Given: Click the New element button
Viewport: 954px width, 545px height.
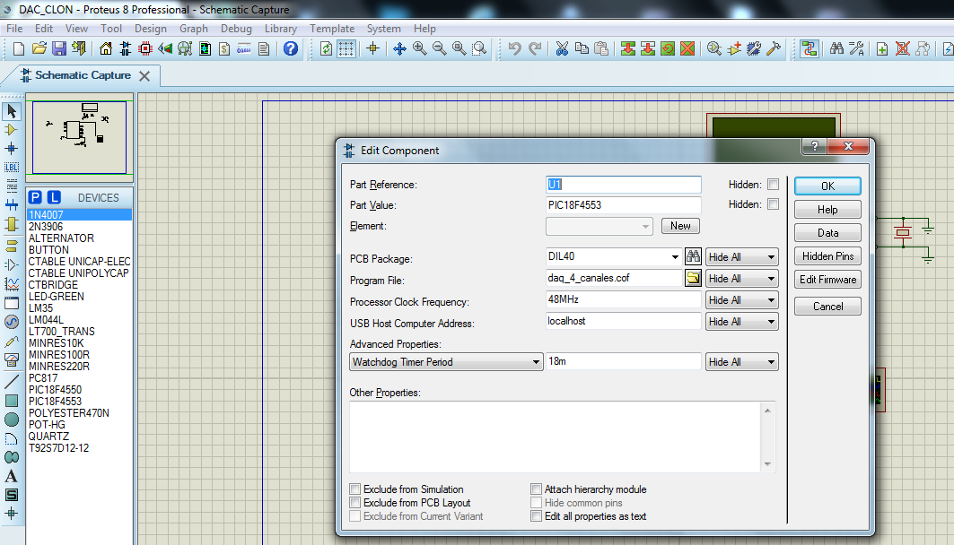Looking at the screenshot, I should pos(680,226).
